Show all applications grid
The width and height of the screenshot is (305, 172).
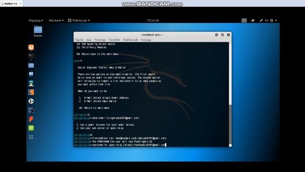tap(31, 137)
